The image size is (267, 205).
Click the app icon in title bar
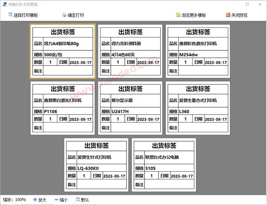[5, 4]
